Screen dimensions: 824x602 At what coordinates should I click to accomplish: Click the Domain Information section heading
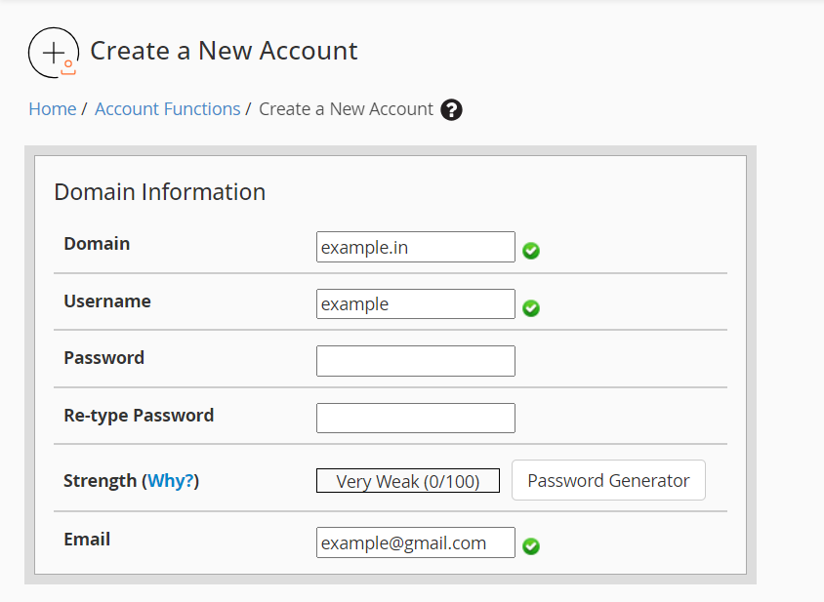(159, 192)
